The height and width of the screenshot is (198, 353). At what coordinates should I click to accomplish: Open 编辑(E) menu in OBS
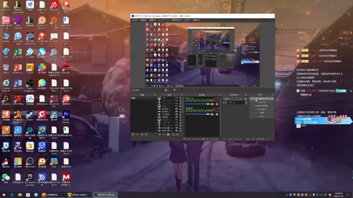[x=144, y=20]
